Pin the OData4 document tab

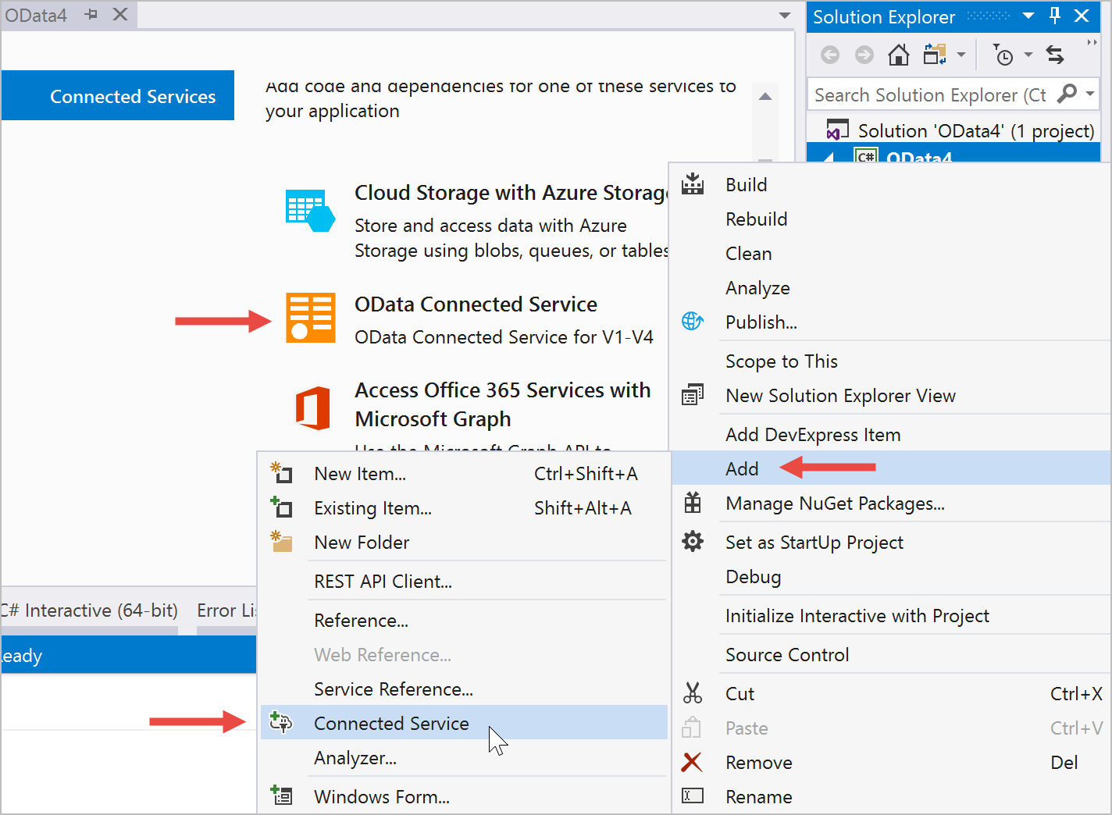(x=91, y=15)
